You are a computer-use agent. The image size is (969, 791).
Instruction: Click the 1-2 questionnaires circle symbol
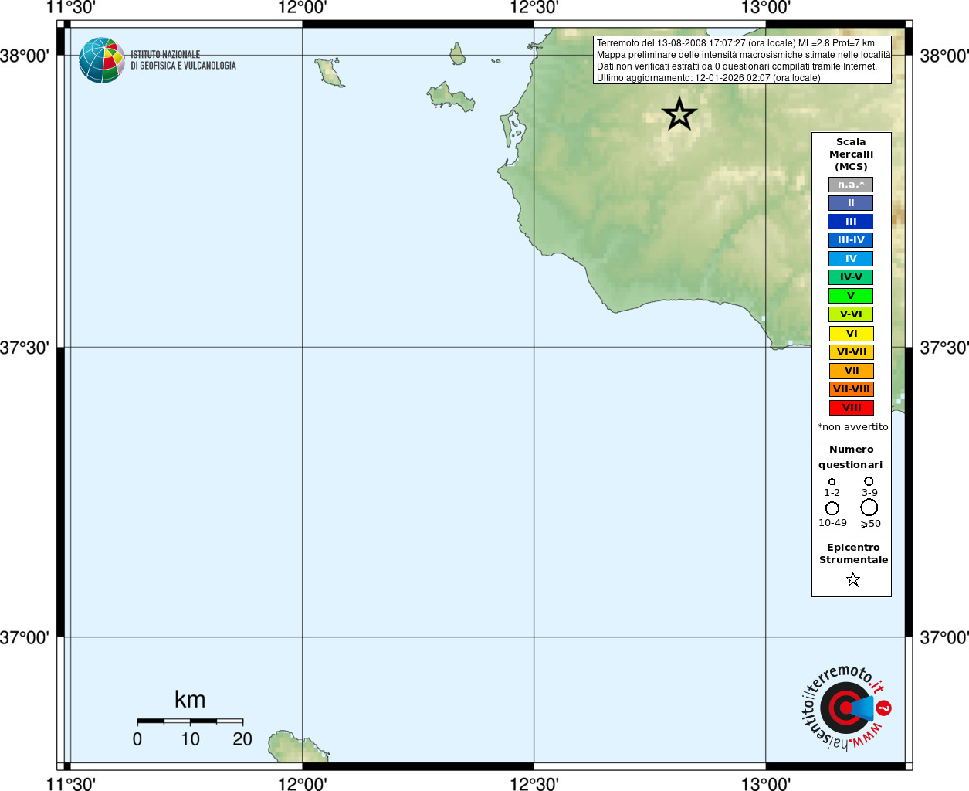[832, 482]
